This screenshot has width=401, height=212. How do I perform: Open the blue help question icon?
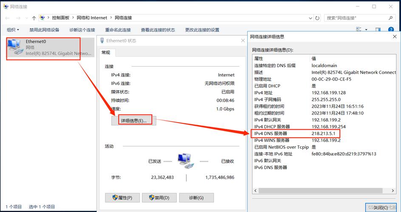pos(391,30)
